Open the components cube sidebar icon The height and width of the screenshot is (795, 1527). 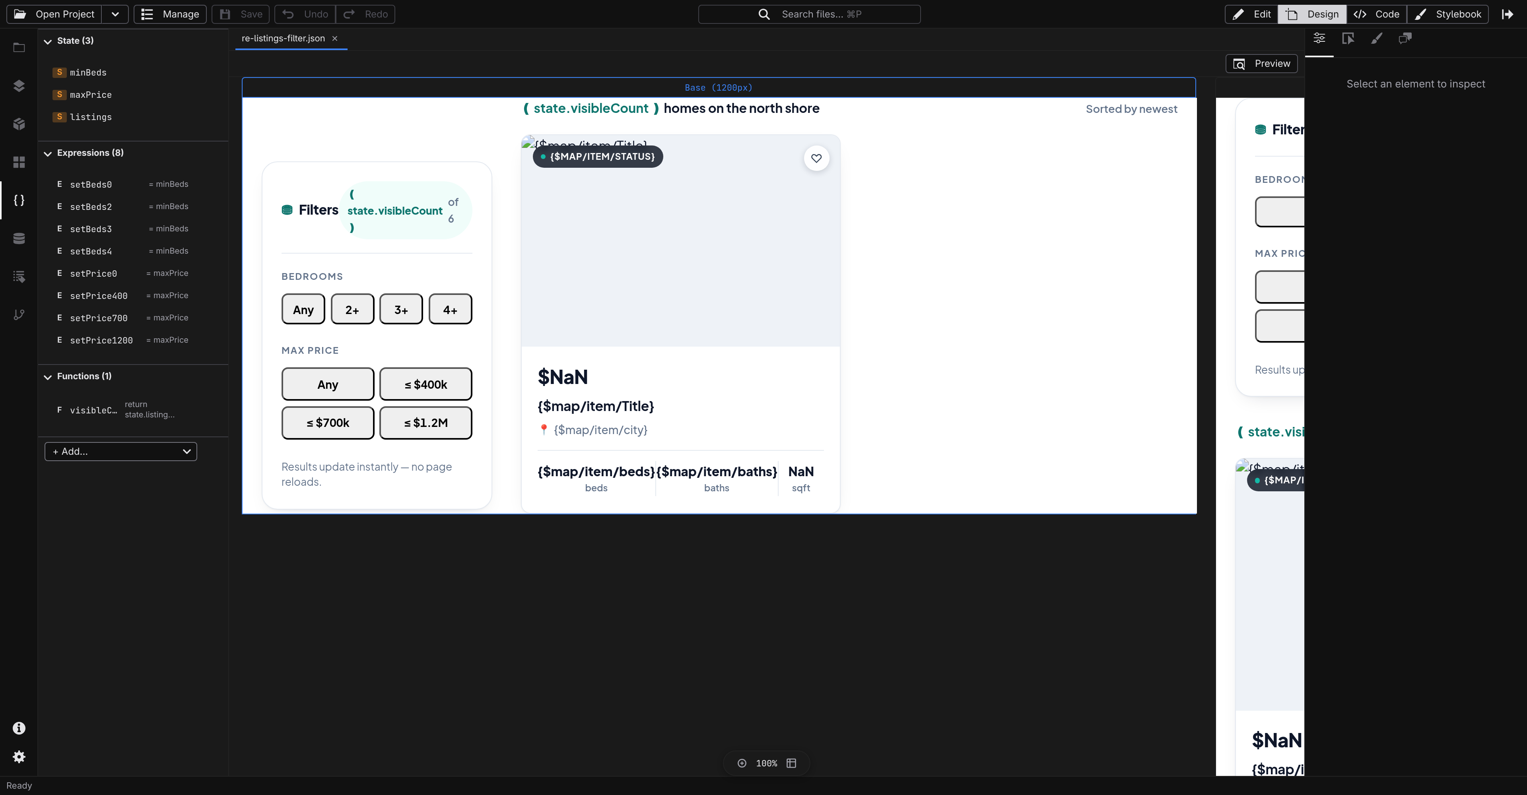click(x=19, y=124)
